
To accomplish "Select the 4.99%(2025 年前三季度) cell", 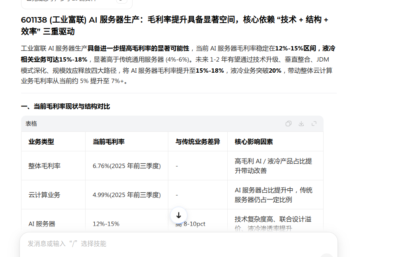I will [x=127, y=195].
